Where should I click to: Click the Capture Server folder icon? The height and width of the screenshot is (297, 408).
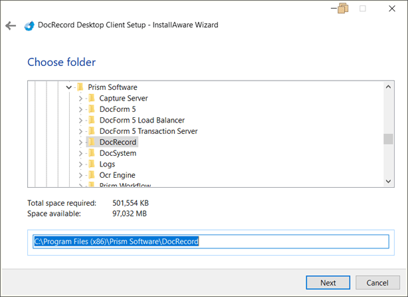(92, 98)
